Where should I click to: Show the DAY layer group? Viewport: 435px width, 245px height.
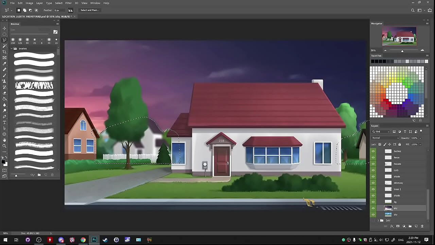[373, 220]
